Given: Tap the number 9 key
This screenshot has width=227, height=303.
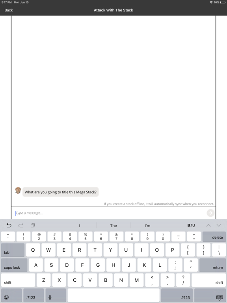Looking at the screenshot, I should point(147,237).
